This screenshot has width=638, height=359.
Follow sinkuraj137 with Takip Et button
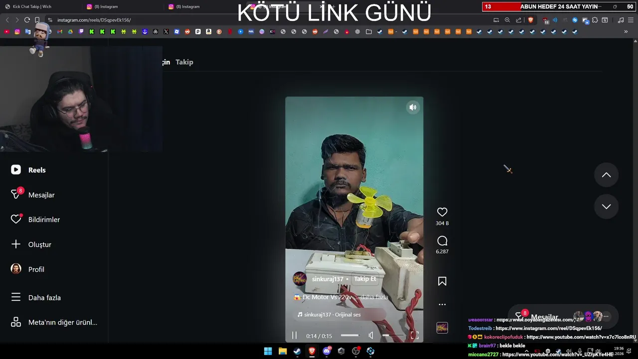point(365,279)
